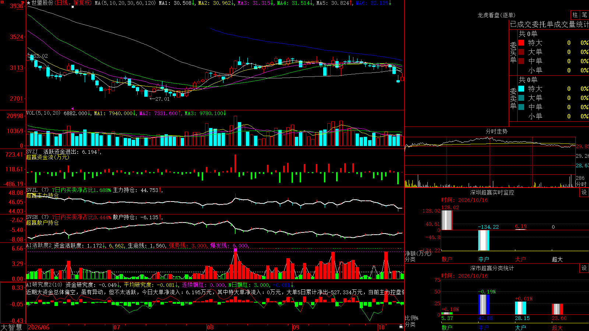
Task: Click the 10 month marker on the time axis
Action: (x=381, y=327)
